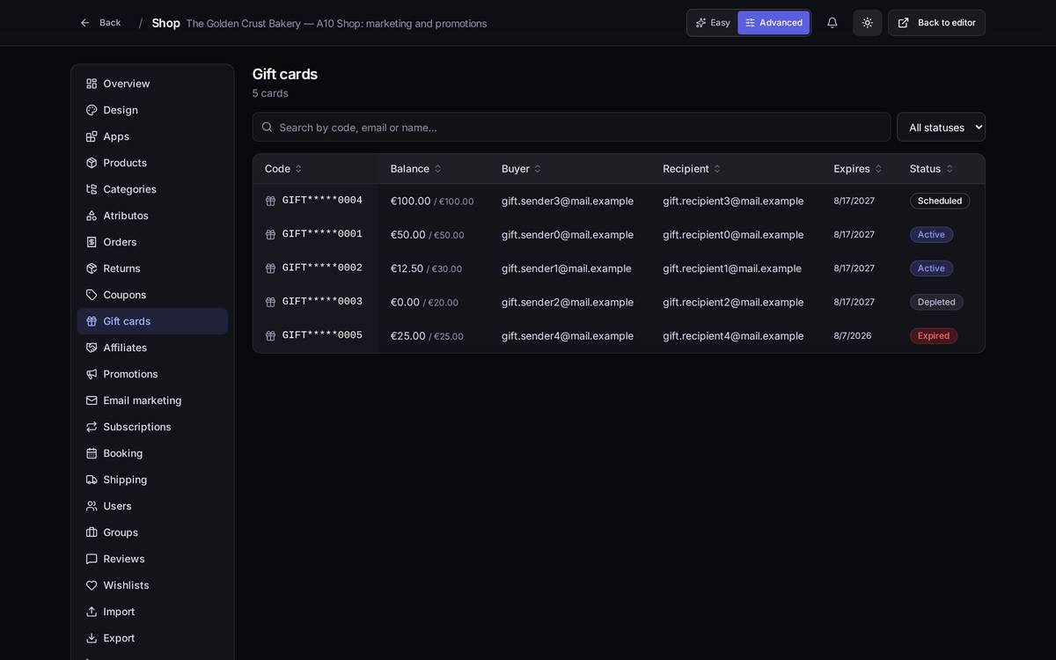
Task: Open the All statuses dropdown
Action: (x=941, y=127)
